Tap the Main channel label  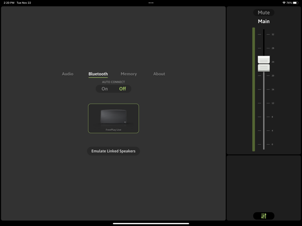tap(264, 22)
